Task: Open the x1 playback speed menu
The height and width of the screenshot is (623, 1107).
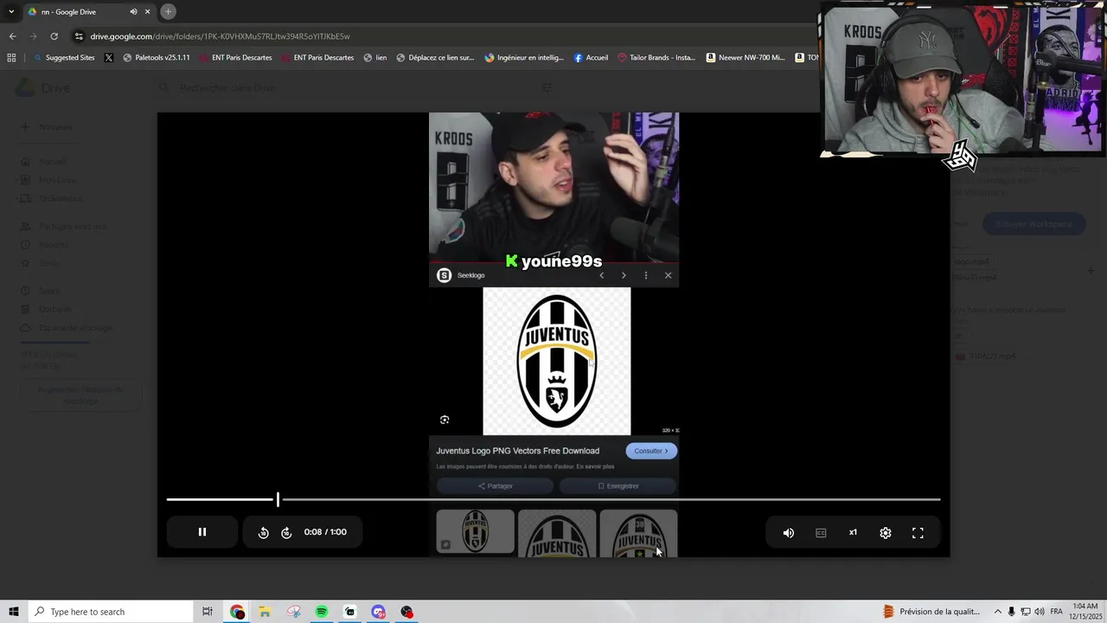Action: 853,533
